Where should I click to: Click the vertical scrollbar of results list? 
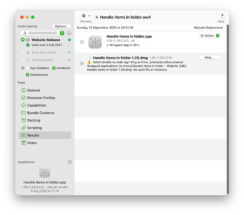[228, 109]
